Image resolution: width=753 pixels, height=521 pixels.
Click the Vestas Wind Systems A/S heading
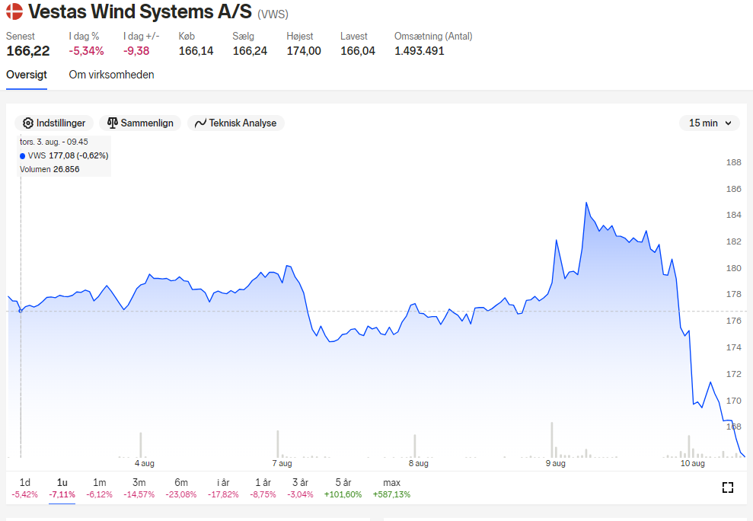pyautogui.click(x=140, y=11)
